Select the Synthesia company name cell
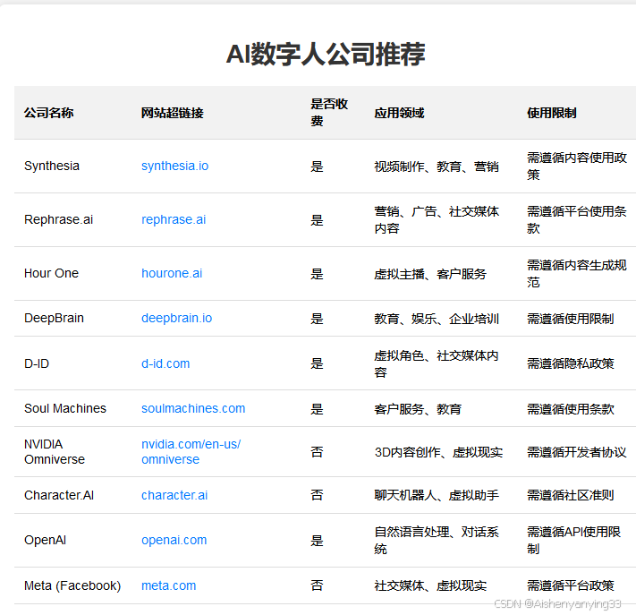This screenshot has height=615, width=636. click(x=52, y=166)
